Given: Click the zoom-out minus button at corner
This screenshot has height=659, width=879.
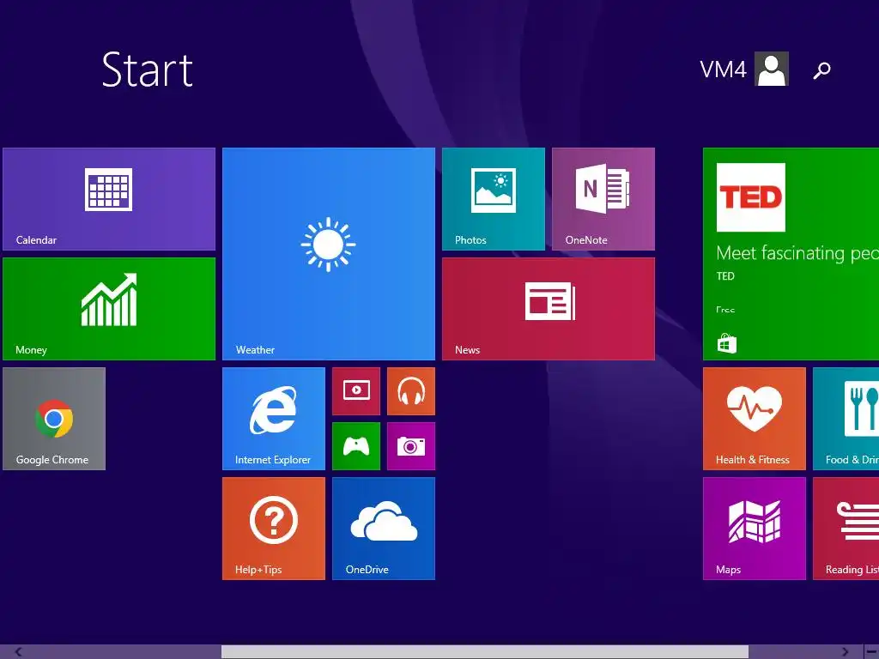Looking at the screenshot, I should pos(871,652).
